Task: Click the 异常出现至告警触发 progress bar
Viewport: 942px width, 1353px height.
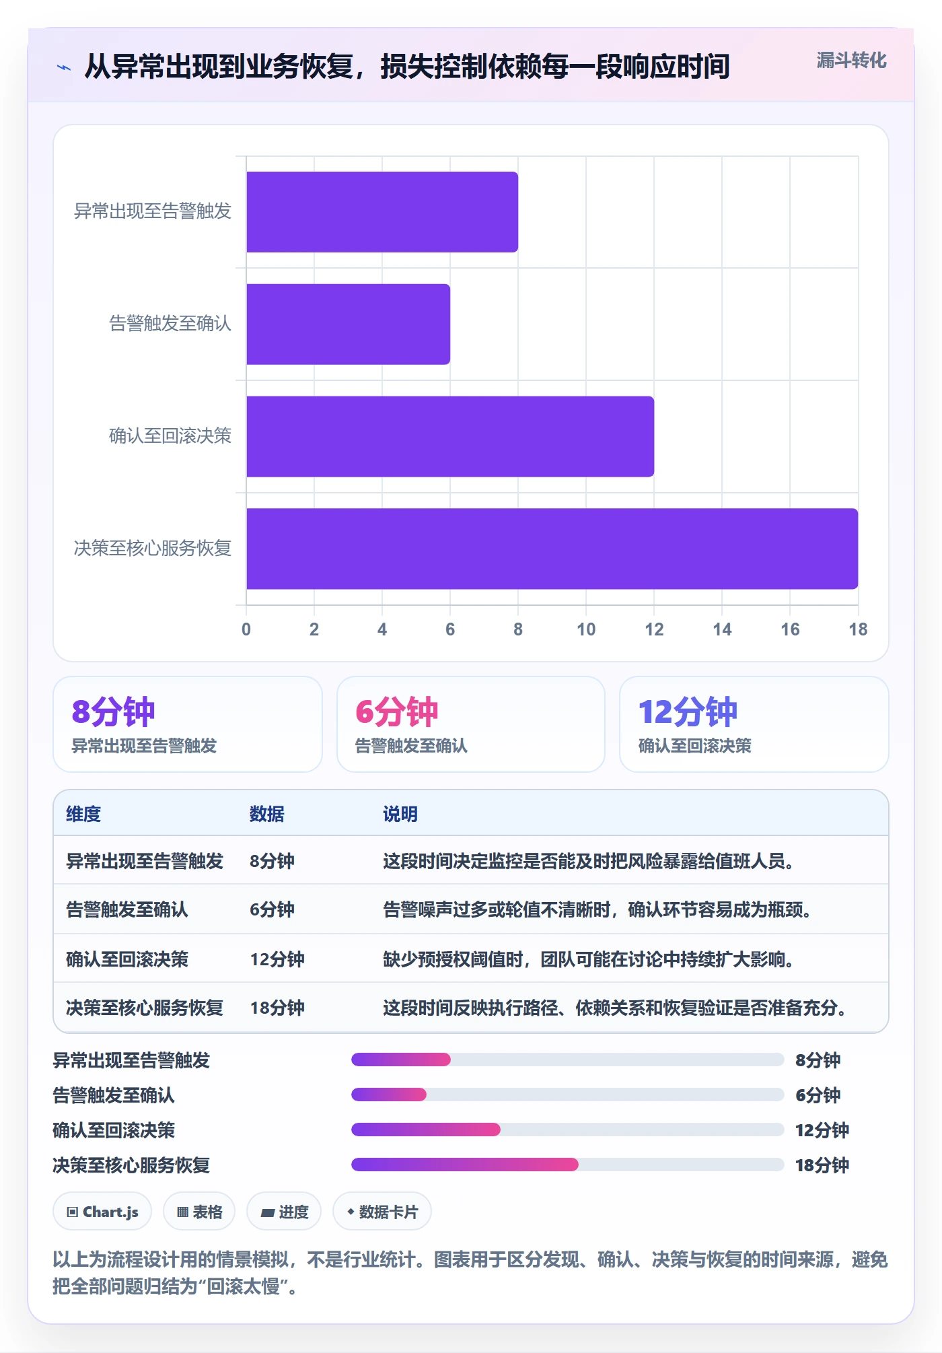Action: click(567, 1060)
